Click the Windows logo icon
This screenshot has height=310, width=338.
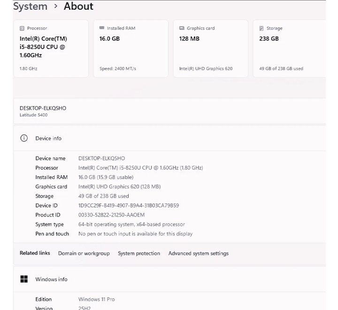pos(24,279)
